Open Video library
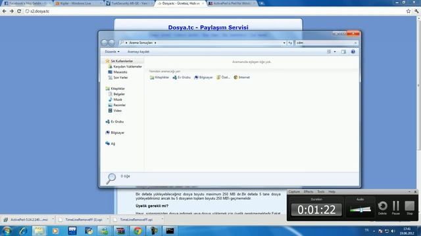The image size is (421, 236). [115, 111]
